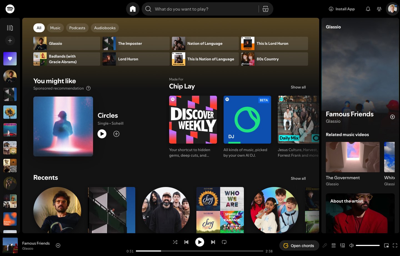This screenshot has width=400, height=256.
Task: Open This Is Nation of Language tile
Action: click(x=205, y=59)
